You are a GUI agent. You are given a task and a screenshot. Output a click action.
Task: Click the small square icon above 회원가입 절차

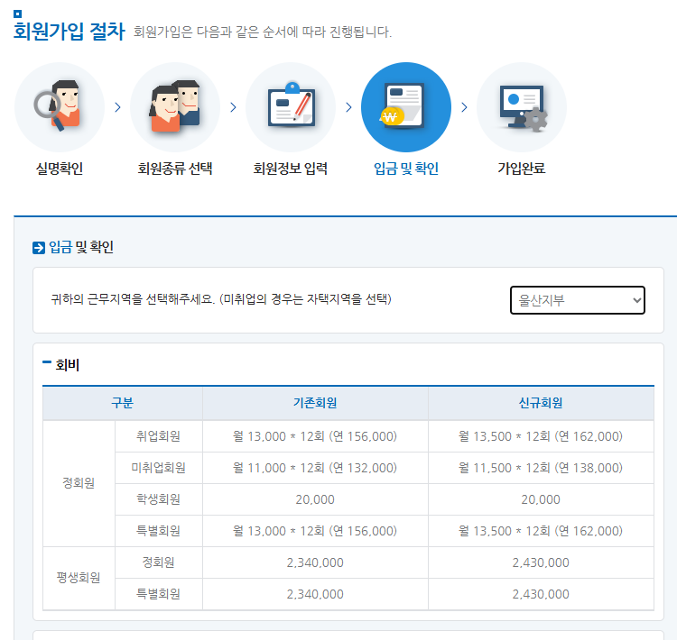[x=18, y=14]
